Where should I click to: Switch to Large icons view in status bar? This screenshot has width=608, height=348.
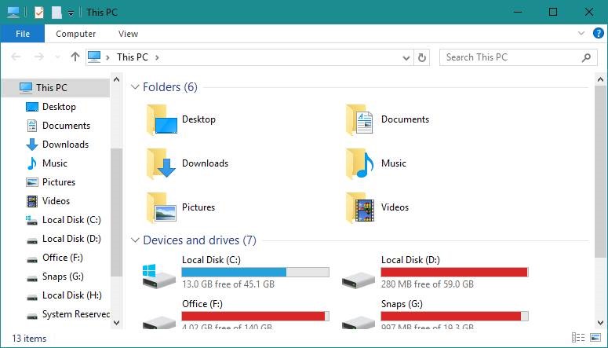click(x=595, y=338)
